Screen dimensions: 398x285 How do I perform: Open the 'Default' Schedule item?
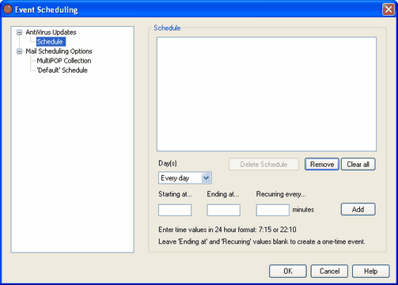coord(63,70)
